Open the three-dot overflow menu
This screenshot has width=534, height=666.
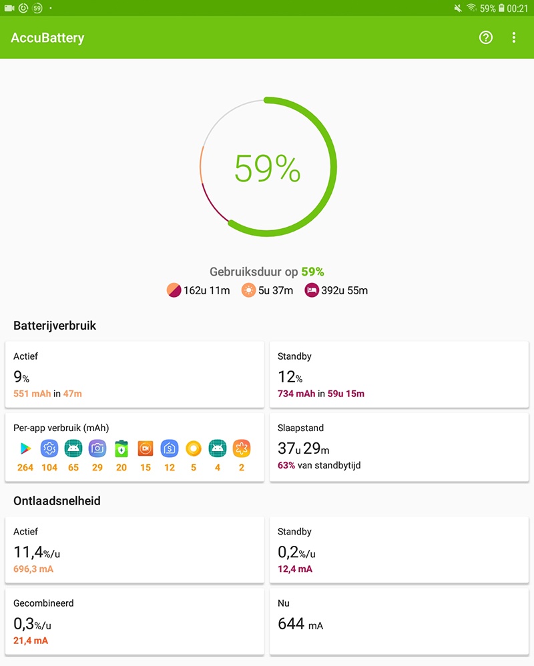point(514,37)
